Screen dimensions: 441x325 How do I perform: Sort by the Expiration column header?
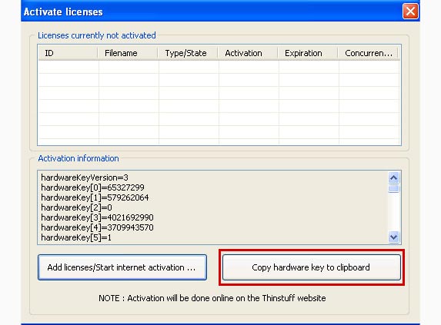(308, 53)
